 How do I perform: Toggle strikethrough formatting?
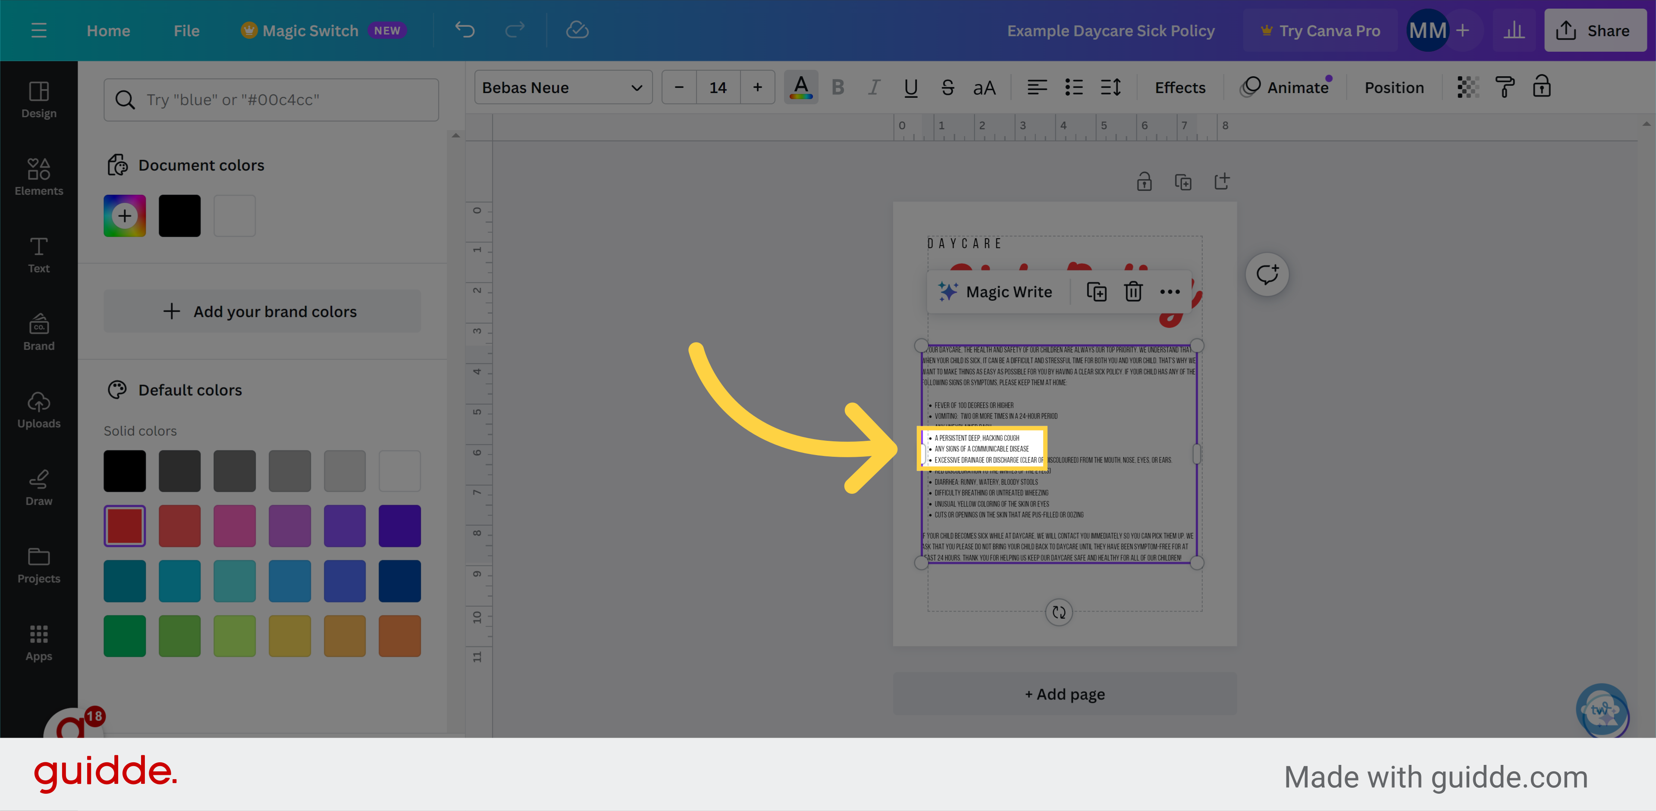pos(947,87)
